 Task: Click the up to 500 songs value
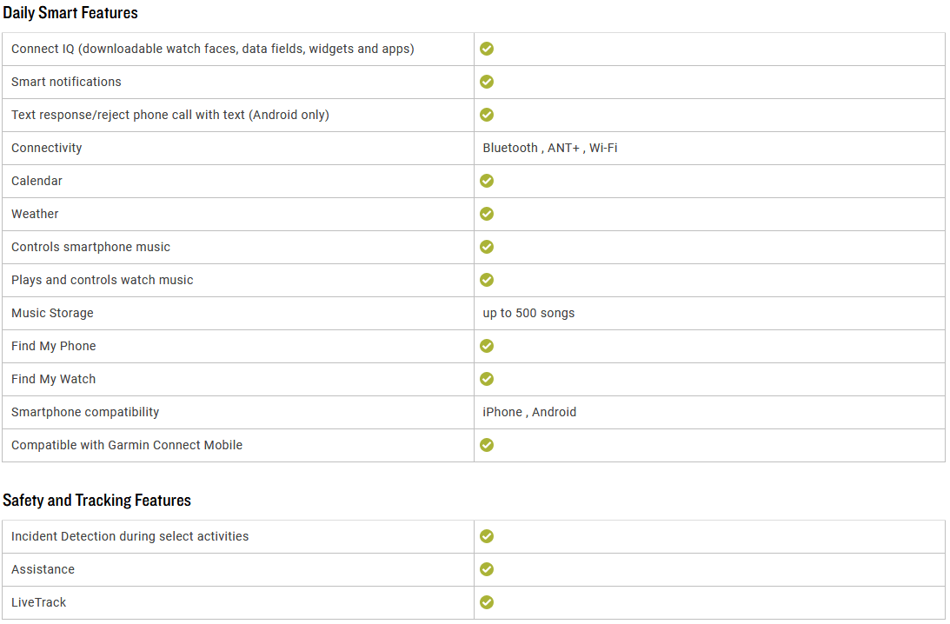click(528, 313)
